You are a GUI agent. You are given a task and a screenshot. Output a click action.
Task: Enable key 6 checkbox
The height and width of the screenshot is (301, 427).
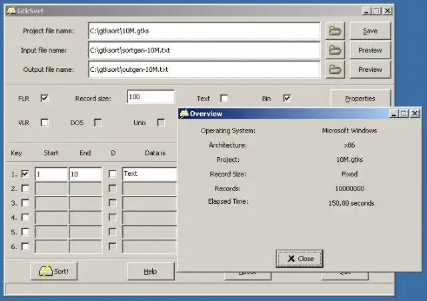pos(25,246)
